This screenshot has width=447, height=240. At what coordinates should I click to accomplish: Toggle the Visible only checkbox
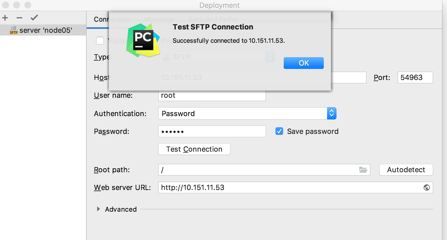tap(100, 41)
